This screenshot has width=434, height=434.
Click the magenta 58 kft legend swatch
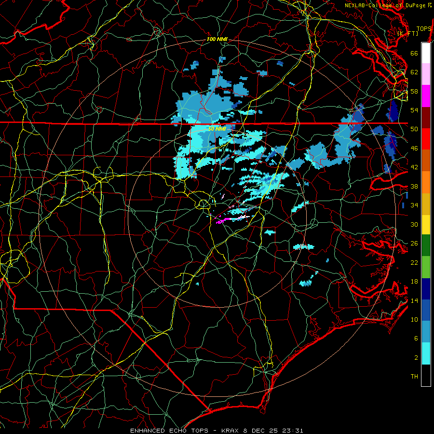[x=426, y=96]
